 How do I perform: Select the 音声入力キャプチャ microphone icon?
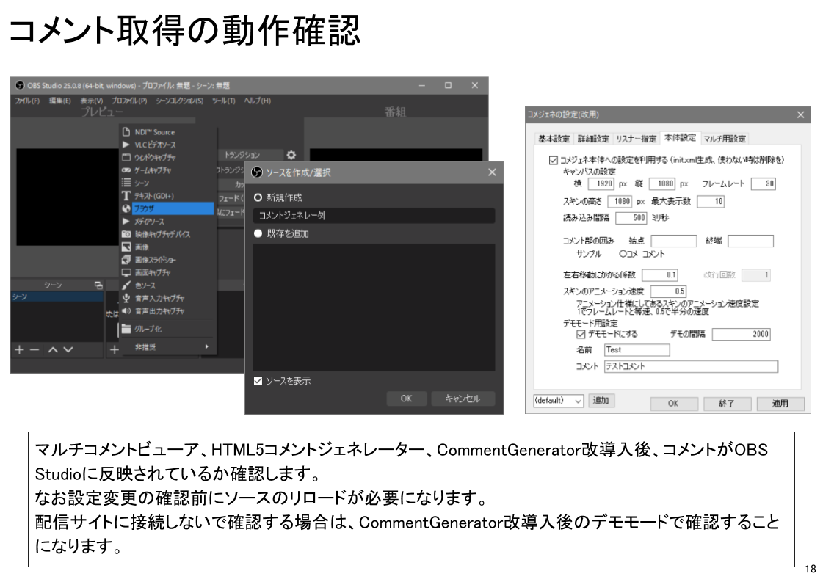[126, 297]
